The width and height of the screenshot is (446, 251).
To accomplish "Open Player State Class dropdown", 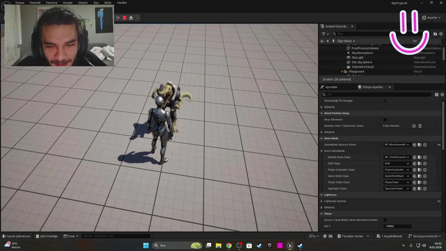I will tap(397, 182).
